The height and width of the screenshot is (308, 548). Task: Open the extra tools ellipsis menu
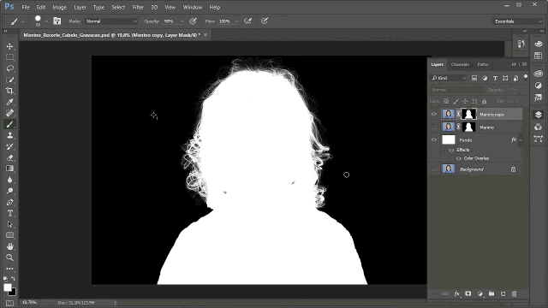pyautogui.click(x=9, y=269)
